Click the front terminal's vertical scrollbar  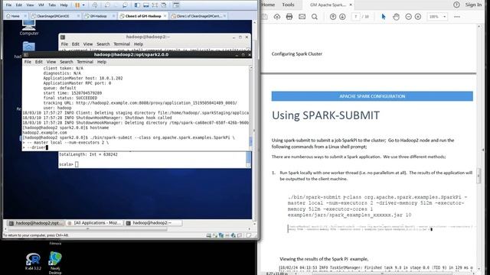click(250, 108)
